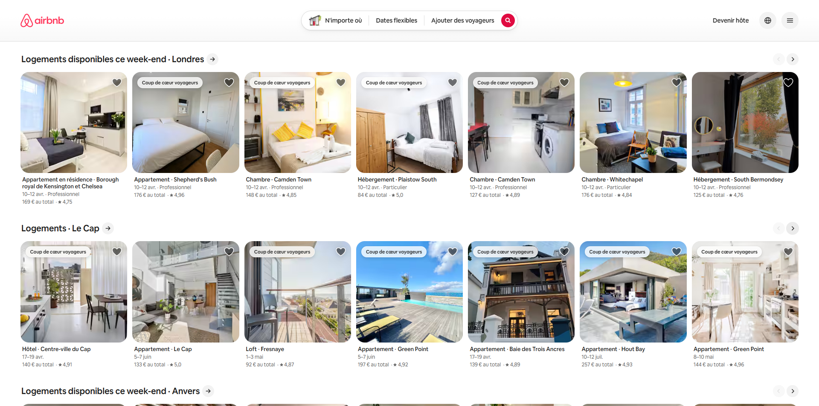The image size is (819, 406).
Task: Click the Hébergement · South Bermondsey title
Action: 738,179
